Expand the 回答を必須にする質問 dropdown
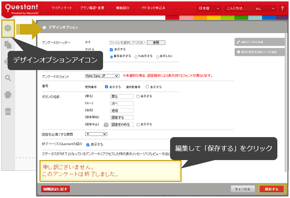Screen dimensions: 290x198 pyautogui.click(x=96, y=134)
